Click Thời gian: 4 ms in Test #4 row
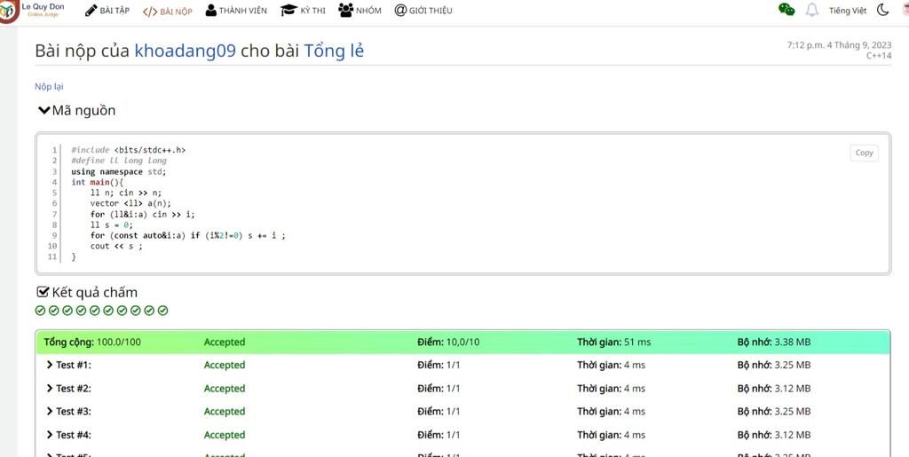 [611, 435]
